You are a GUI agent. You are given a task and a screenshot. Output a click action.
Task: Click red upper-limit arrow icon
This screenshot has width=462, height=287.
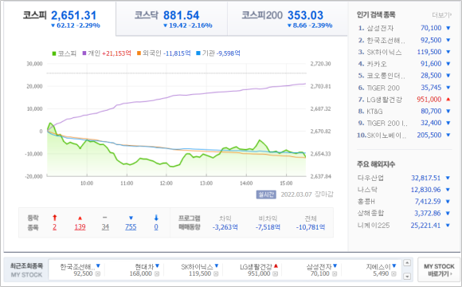(x=54, y=218)
